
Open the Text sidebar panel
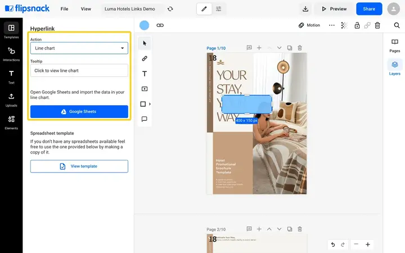point(11,76)
